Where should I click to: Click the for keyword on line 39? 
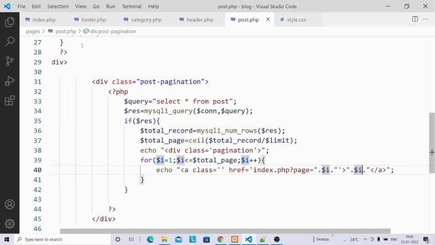[146, 161]
